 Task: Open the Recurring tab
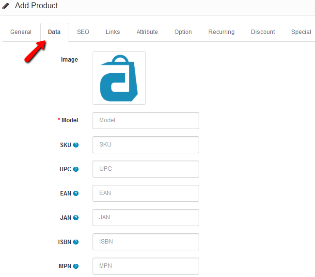[221, 32]
